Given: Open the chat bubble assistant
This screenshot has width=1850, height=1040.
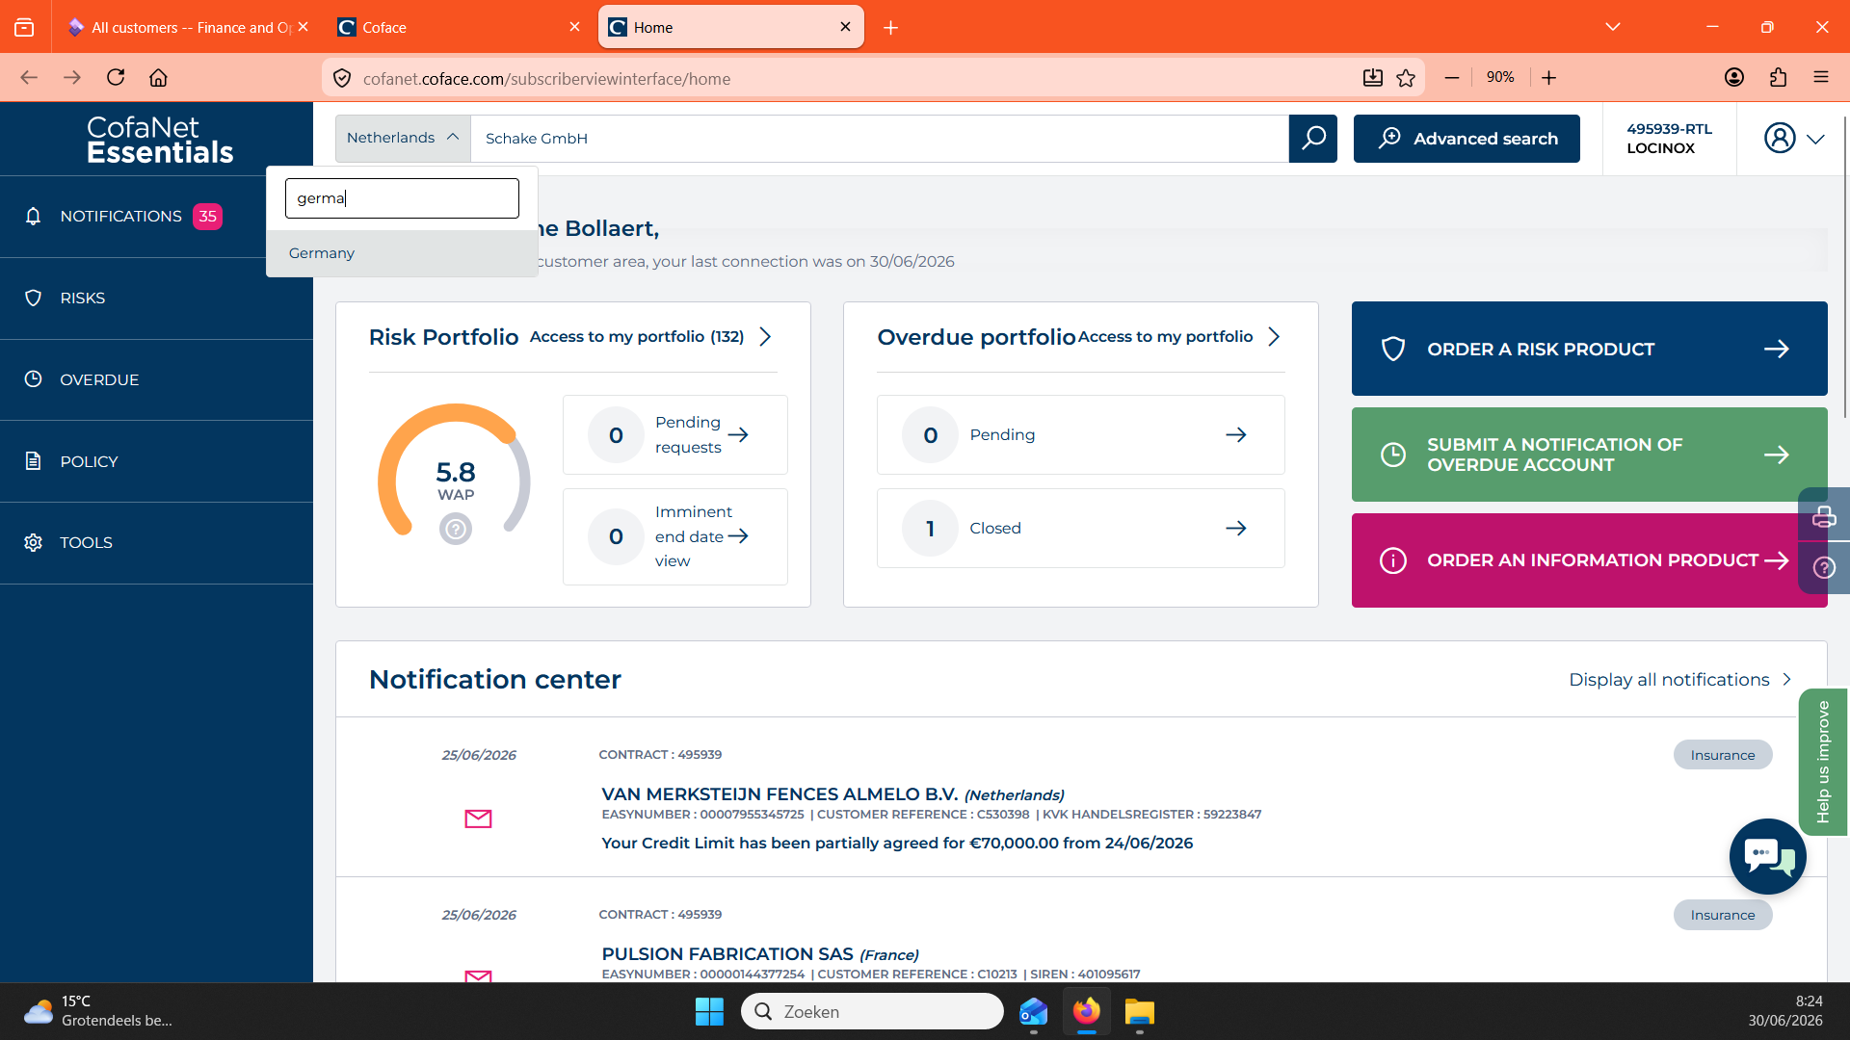Looking at the screenshot, I should point(1768,856).
